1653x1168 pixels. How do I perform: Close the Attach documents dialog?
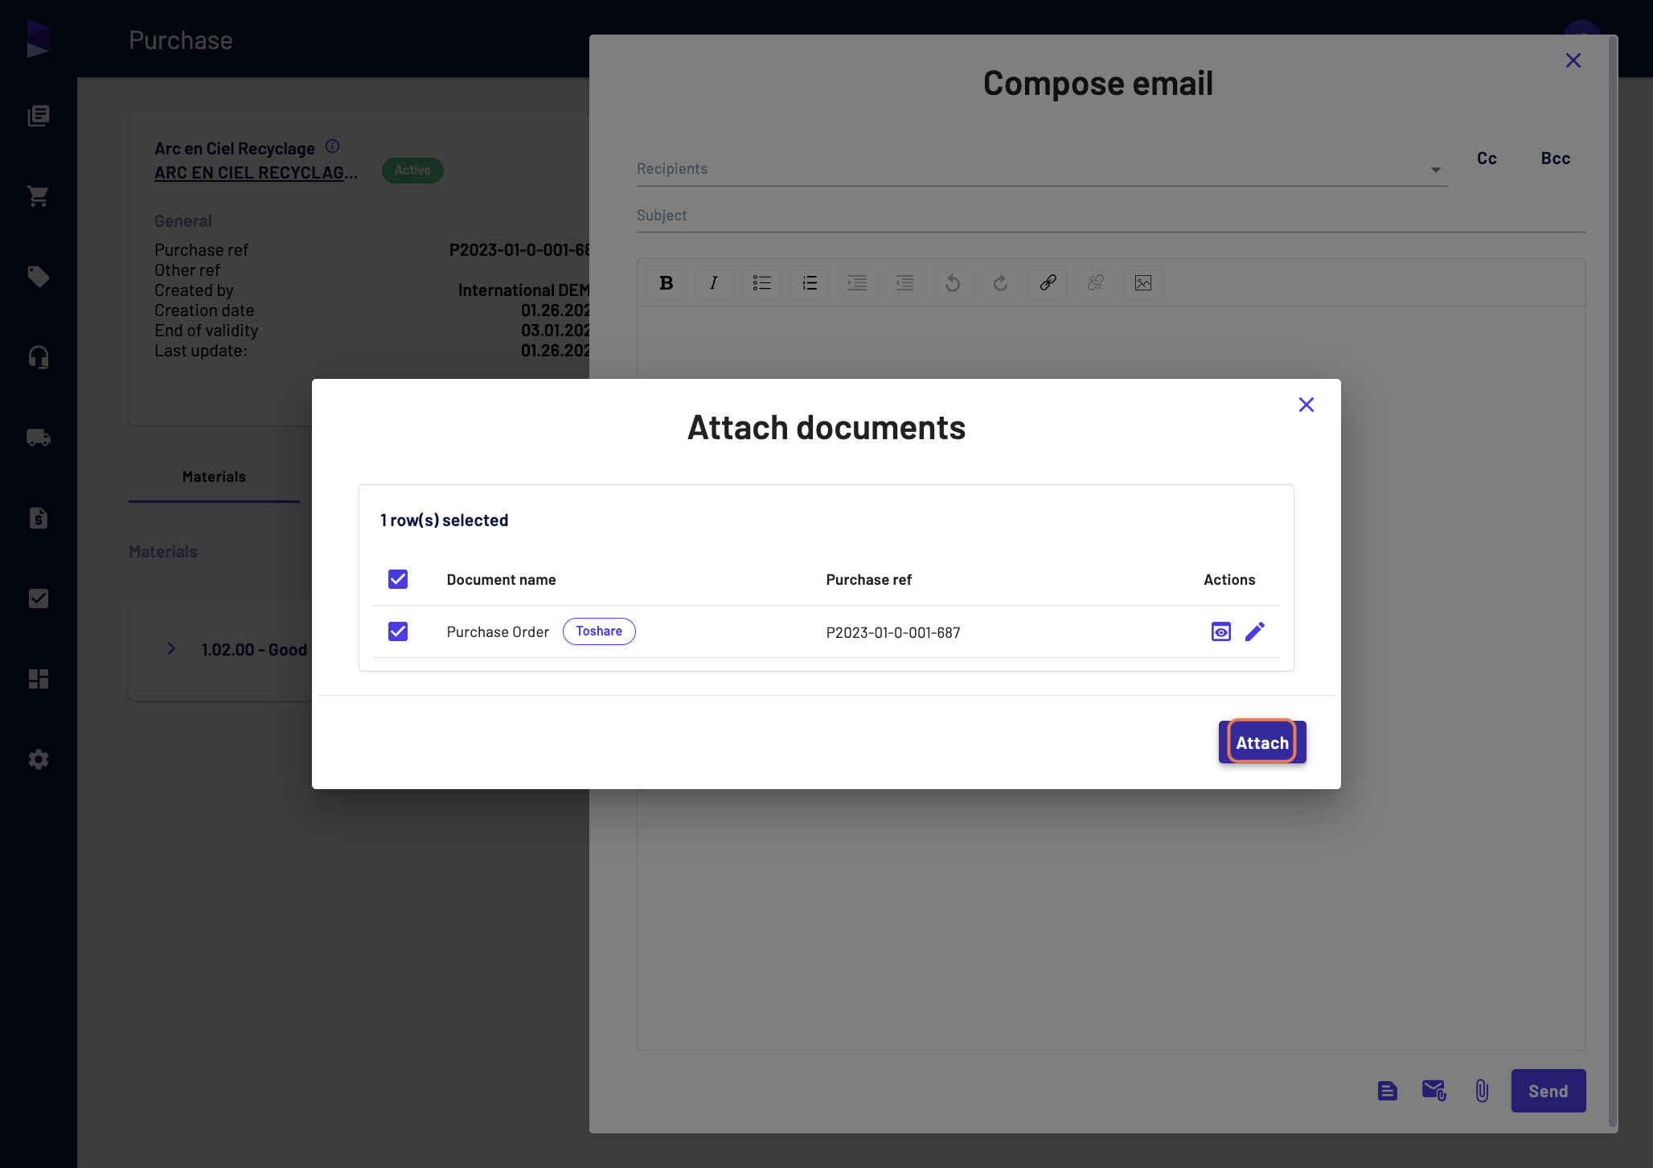pos(1306,405)
